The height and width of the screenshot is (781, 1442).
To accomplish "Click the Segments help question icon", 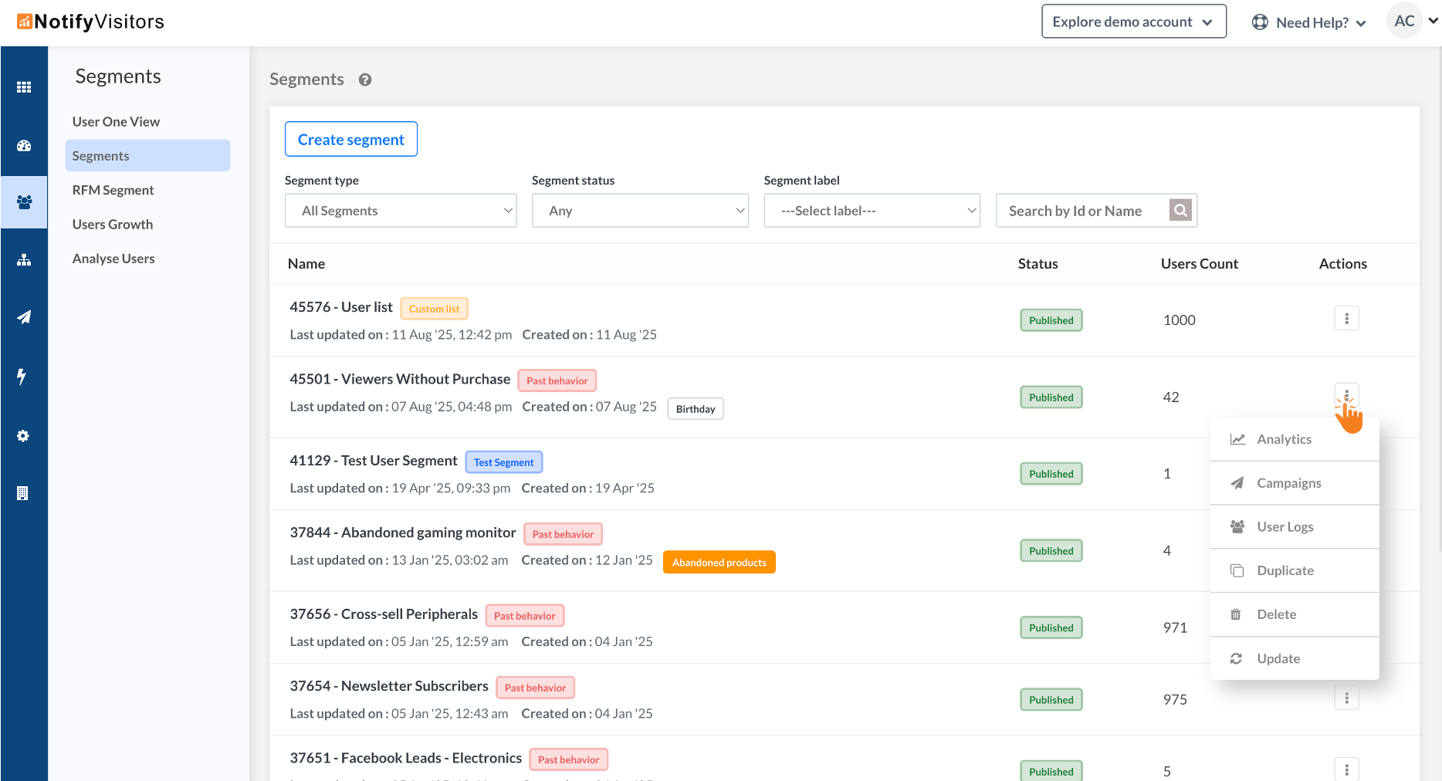I will coord(365,79).
